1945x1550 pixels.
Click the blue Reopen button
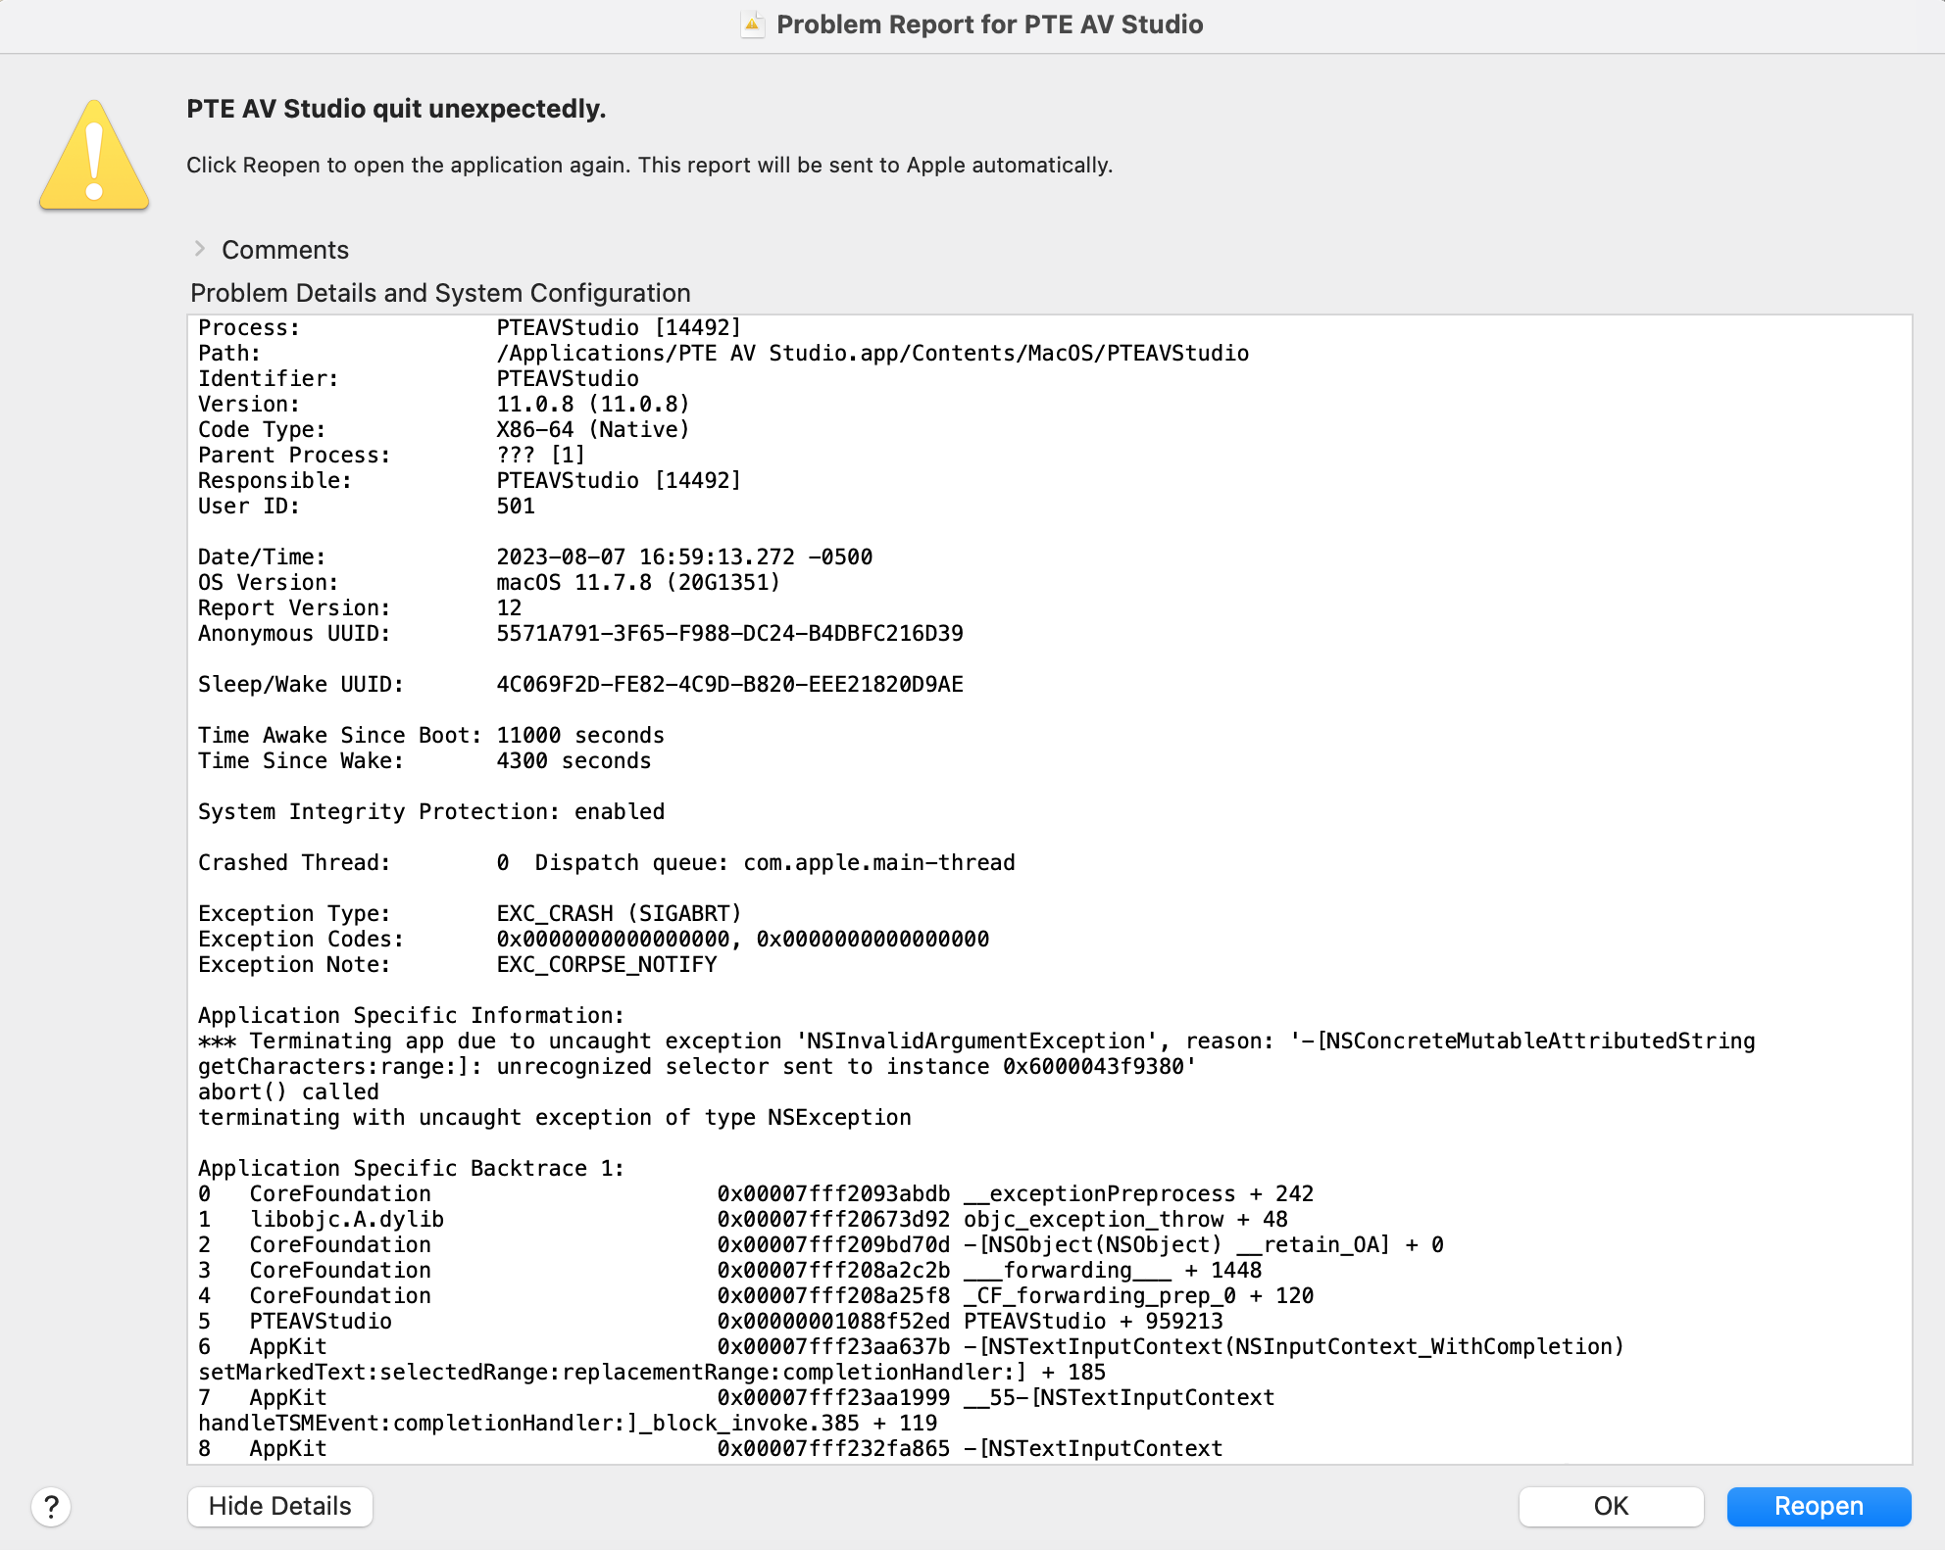pos(1818,1506)
